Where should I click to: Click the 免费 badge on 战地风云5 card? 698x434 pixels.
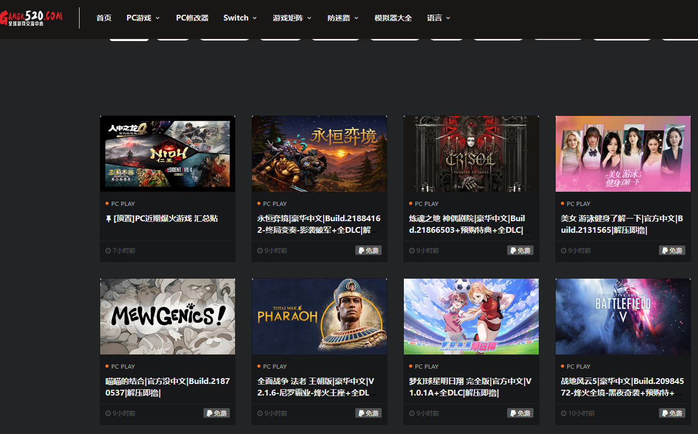[672, 413]
